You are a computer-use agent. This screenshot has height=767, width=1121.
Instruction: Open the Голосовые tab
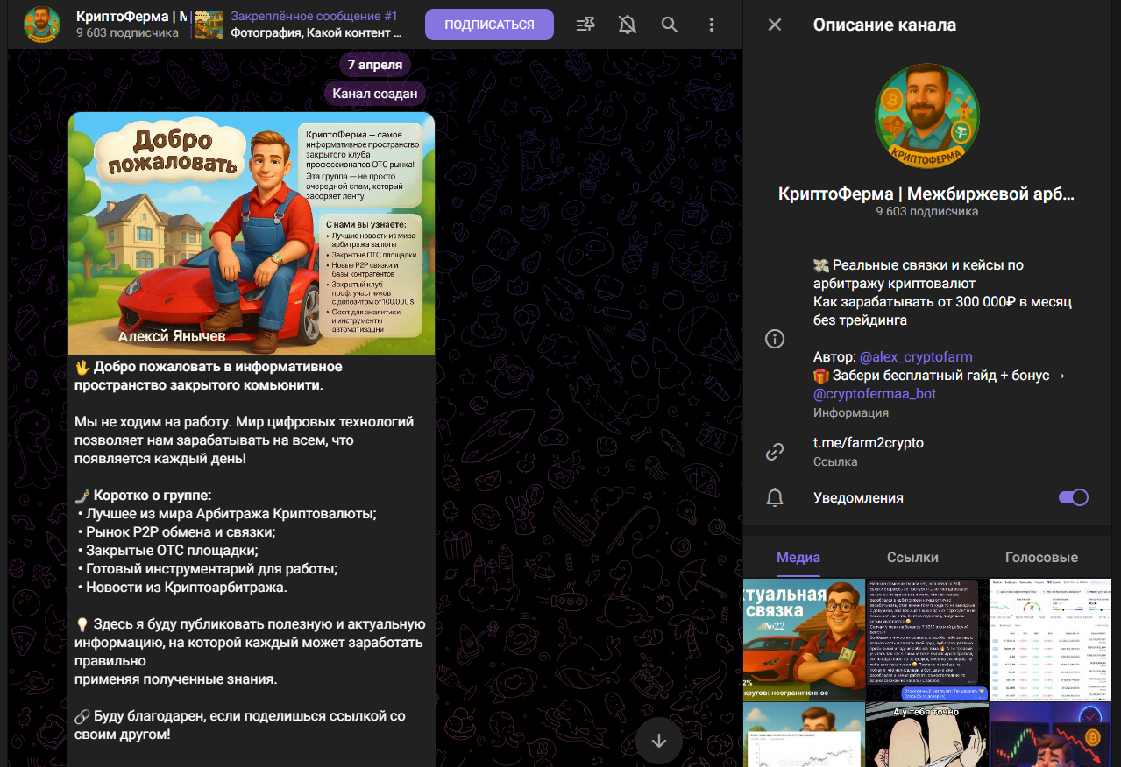pyautogui.click(x=1041, y=558)
